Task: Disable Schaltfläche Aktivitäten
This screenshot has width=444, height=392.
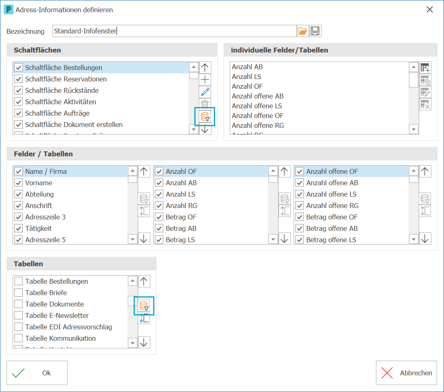Action: point(19,102)
